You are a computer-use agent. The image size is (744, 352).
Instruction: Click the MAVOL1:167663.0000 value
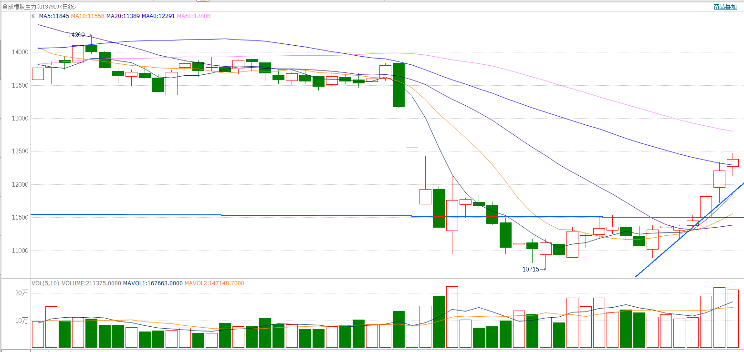click(x=153, y=283)
